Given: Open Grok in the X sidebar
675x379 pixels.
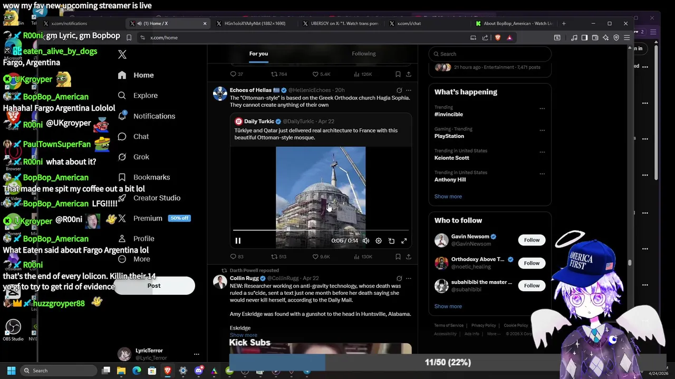Looking at the screenshot, I should click(x=134, y=157).
